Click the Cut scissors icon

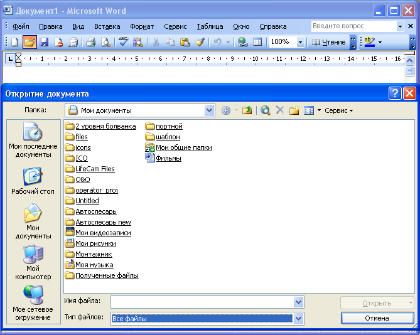(156, 42)
